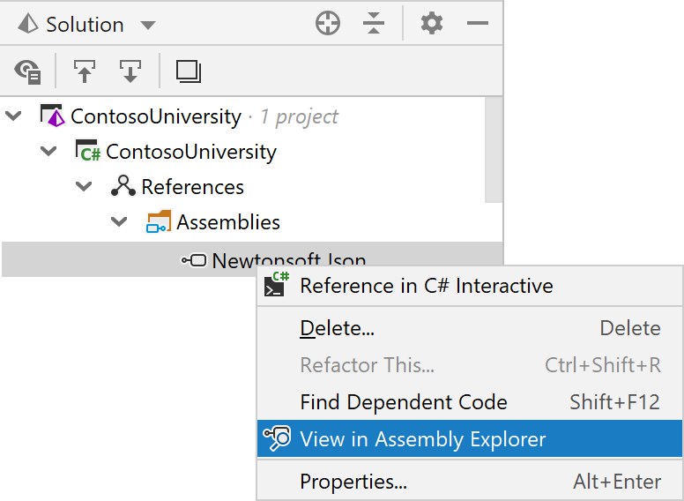Collapse the ContosoUniversity solution node chevron

[x=13, y=116]
